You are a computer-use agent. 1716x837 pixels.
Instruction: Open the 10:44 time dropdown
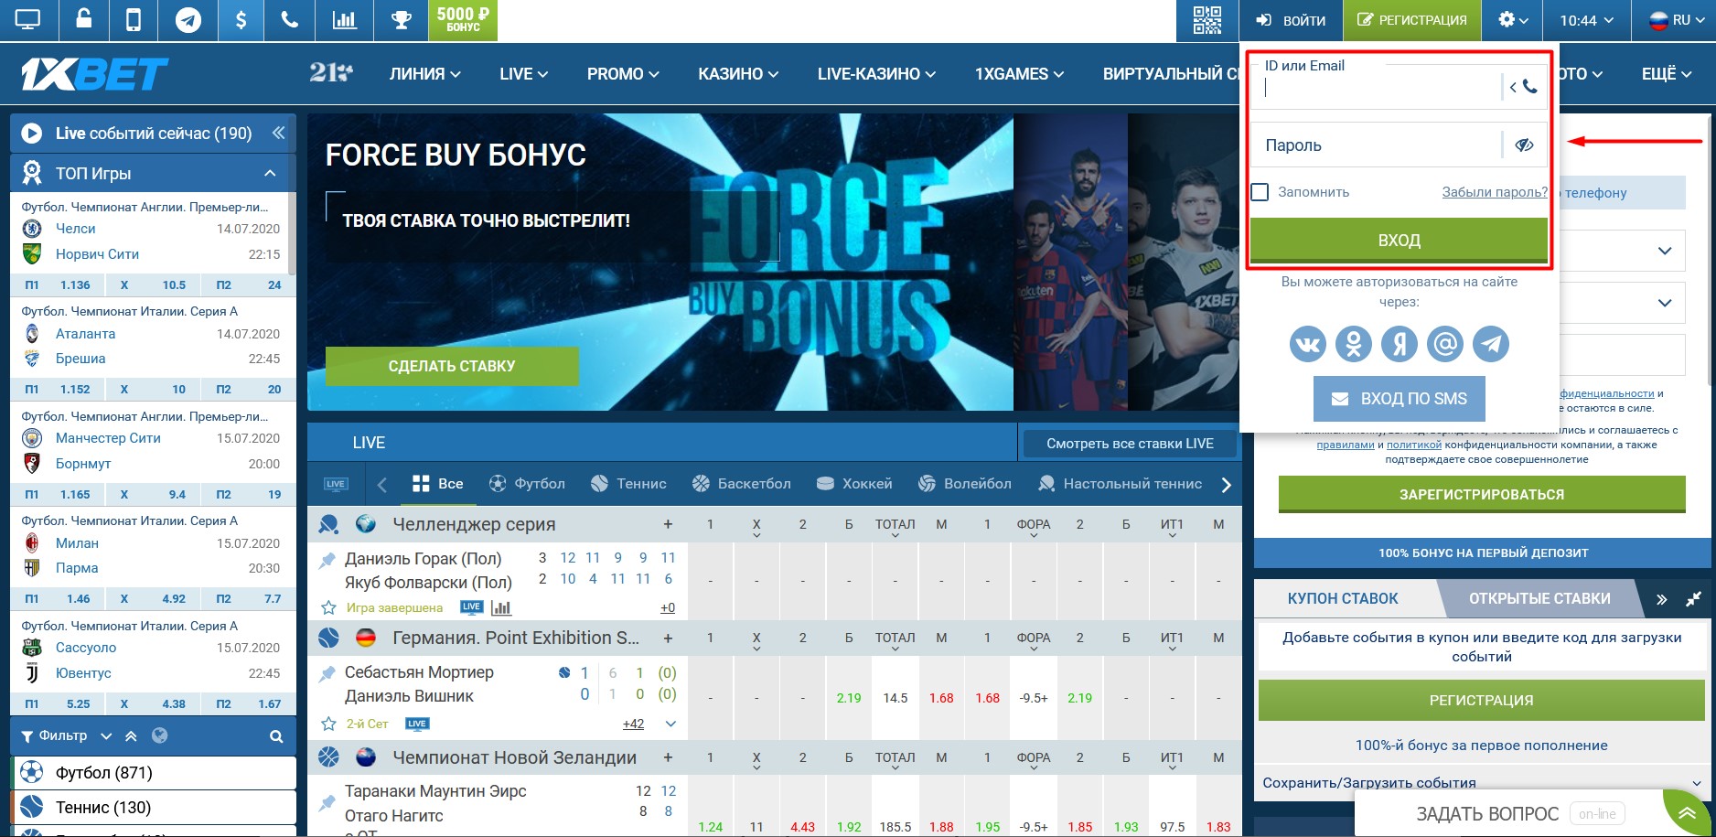[x=1587, y=20]
